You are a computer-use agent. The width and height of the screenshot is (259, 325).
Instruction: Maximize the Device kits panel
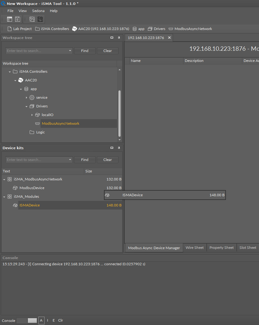(x=112, y=148)
